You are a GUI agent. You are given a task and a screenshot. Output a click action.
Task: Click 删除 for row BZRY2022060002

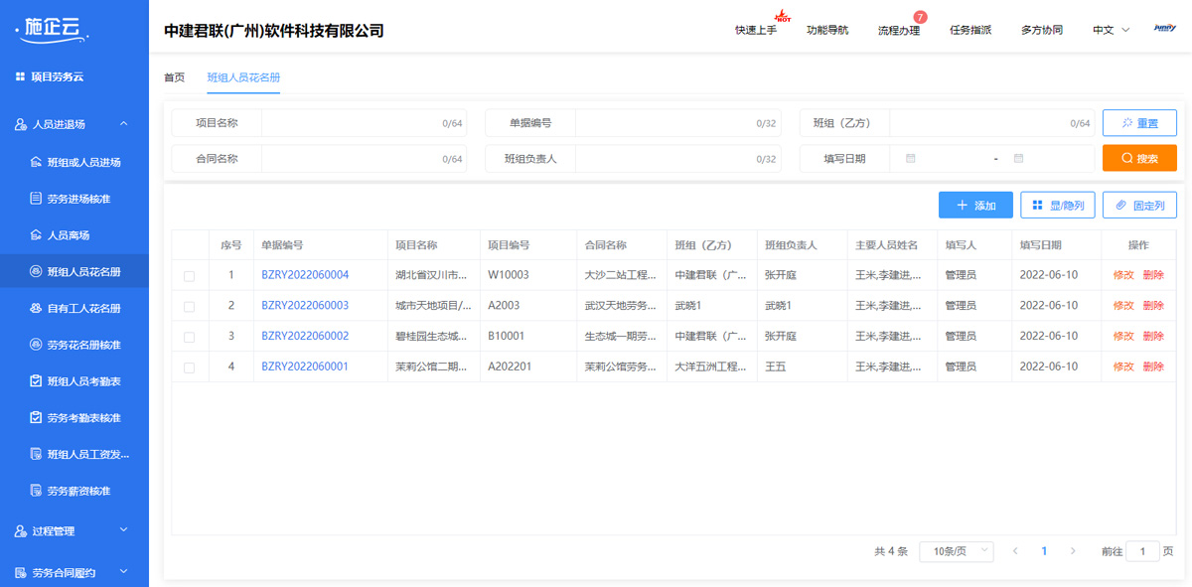click(x=1153, y=337)
